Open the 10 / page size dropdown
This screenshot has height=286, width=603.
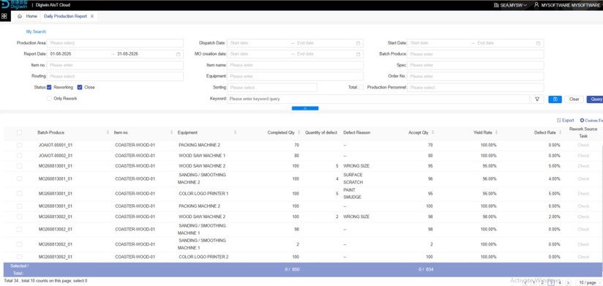tap(589, 283)
